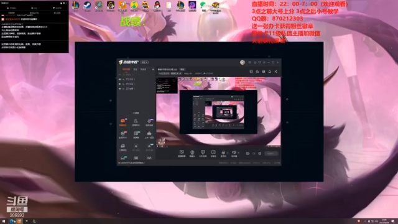This screenshot has width=398, height=224.
Task: Open League of Legends shortcut left of Steam
Action: (76, 6)
